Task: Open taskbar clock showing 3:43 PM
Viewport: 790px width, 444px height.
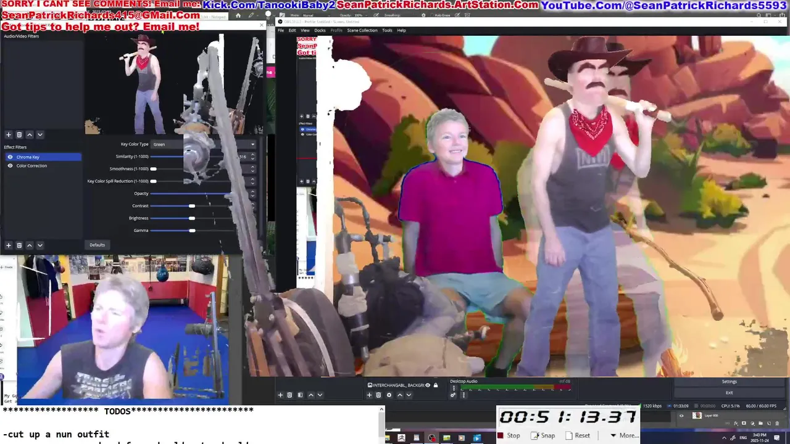Action: click(x=760, y=438)
